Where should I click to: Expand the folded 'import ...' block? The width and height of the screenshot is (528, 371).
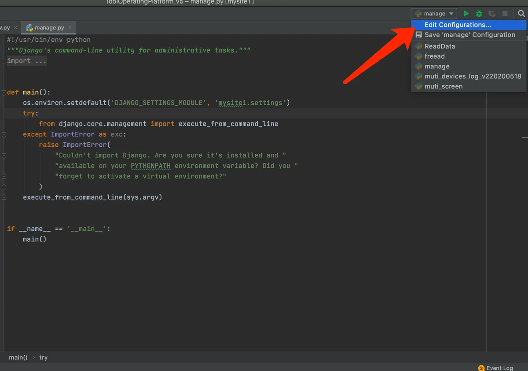pyautogui.click(x=4, y=61)
